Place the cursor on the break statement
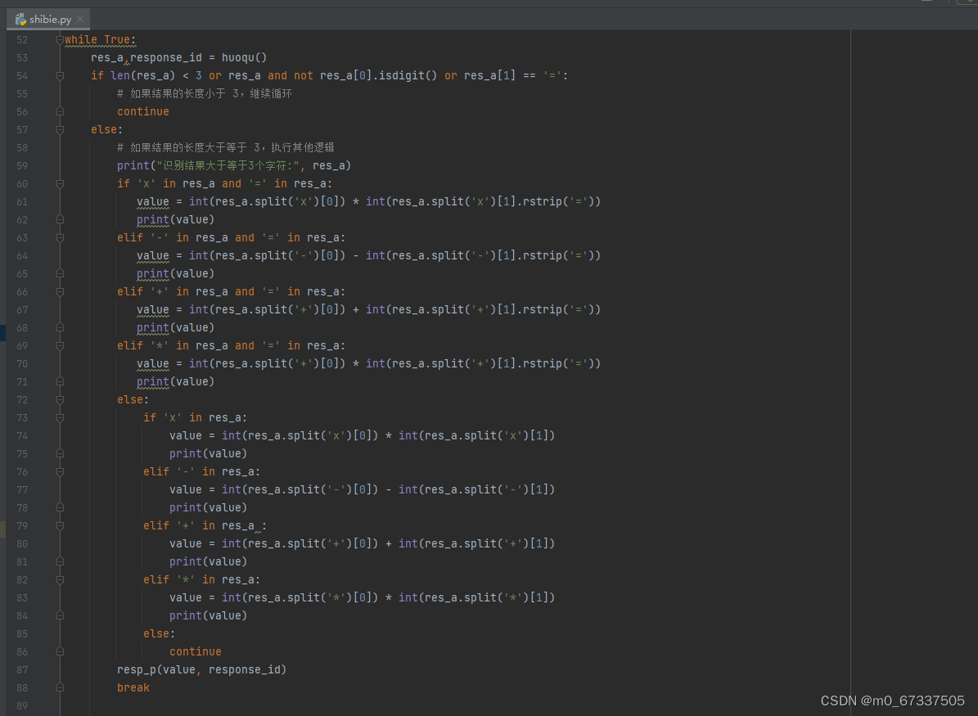 click(x=133, y=687)
